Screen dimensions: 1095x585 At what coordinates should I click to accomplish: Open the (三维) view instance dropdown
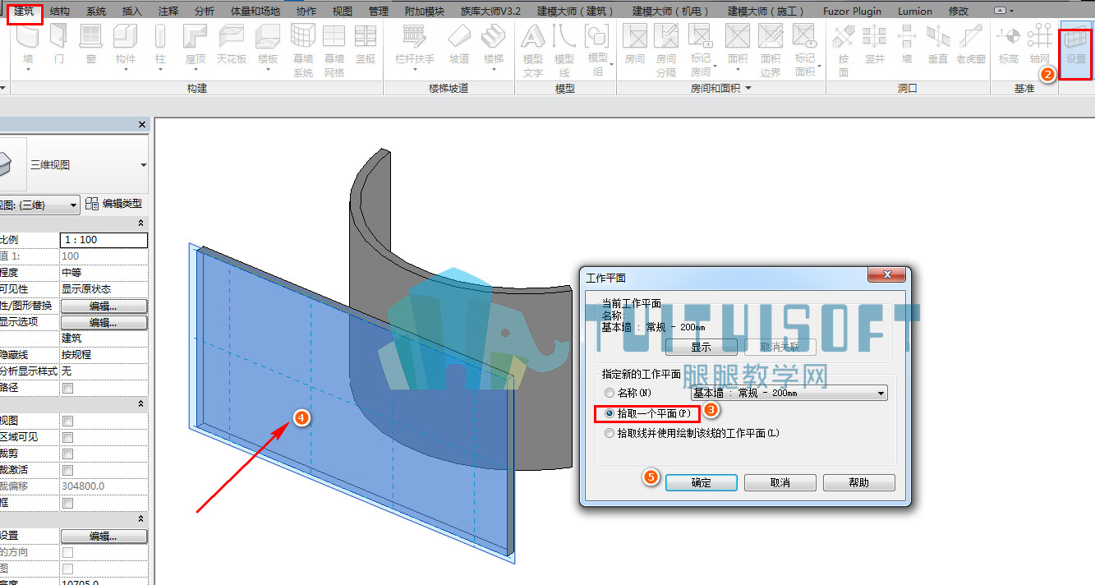pyautogui.click(x=74, y=204)
